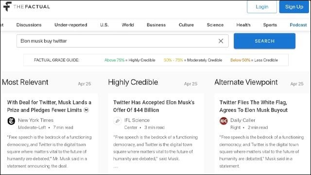311x175 pixels.
Task: Click The Factual wordmark text
Action: pos(32,6)
